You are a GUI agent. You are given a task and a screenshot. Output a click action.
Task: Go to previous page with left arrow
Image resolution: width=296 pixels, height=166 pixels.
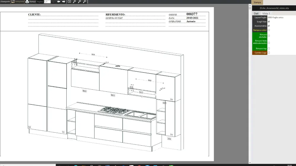(59, 2)
